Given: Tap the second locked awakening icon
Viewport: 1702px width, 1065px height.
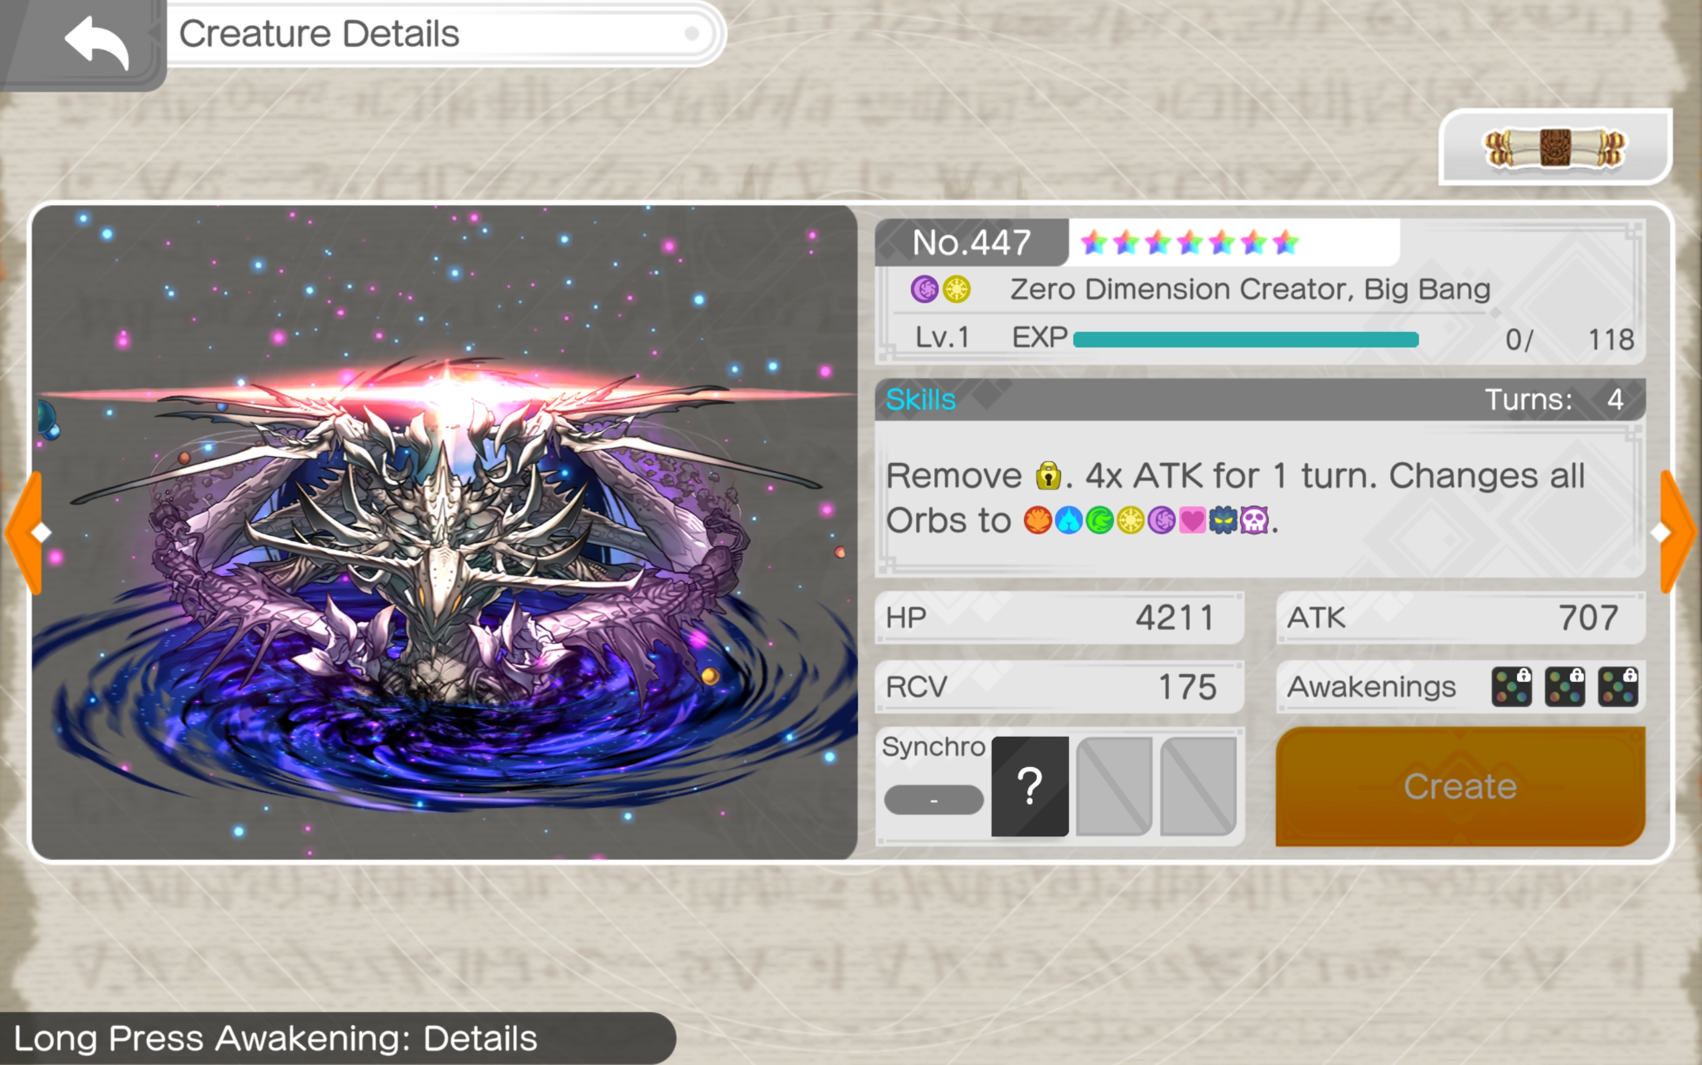Looking at the screenshot, I should [1565, 687].
